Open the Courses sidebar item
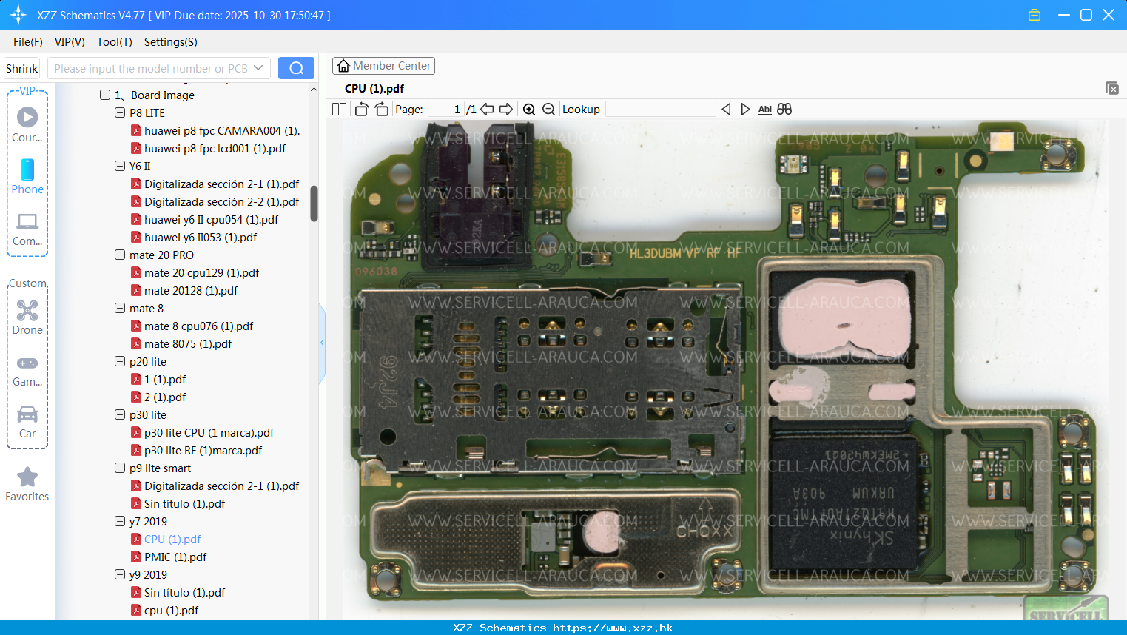Viewport: 1127px width, 635px height. tap(27, 125)
